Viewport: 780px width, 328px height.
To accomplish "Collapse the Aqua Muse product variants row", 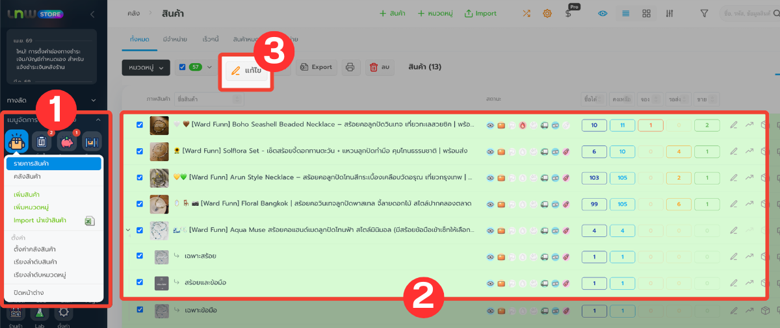I will click(127, 230).
